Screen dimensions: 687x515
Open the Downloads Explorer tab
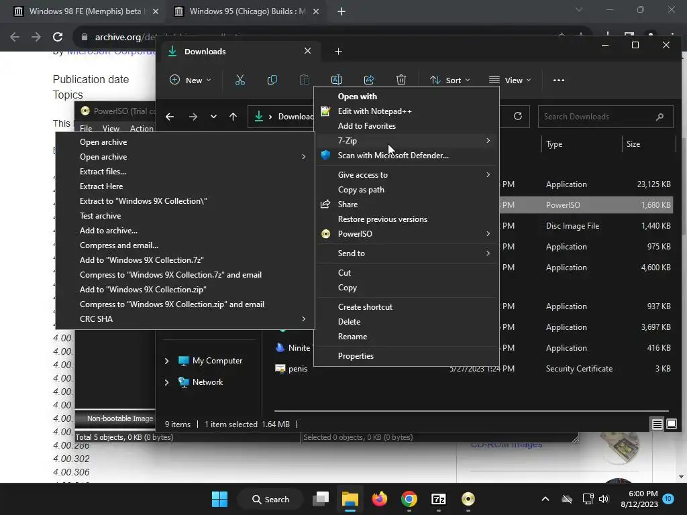[x=240, y=51]
